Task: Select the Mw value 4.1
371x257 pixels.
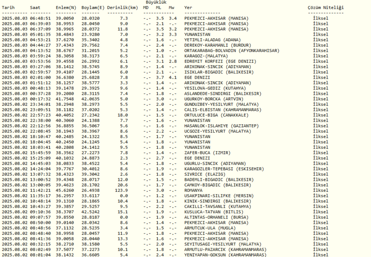Action: 173,78
